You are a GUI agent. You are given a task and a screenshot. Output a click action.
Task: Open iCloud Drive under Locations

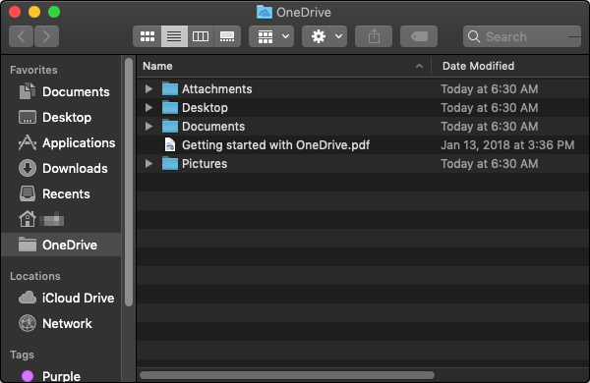click(x=61, y=299)
